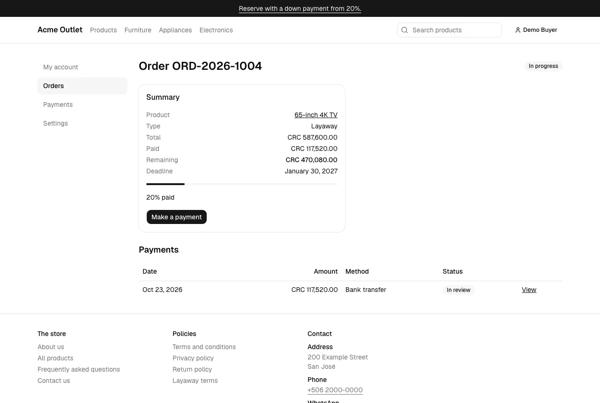View the Oct 23, 2026 payment
The image size is (600, 403).
(x=529, y=290)
